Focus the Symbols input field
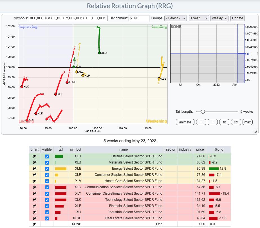This screenshot has width=260, height=228. point(68,18)
